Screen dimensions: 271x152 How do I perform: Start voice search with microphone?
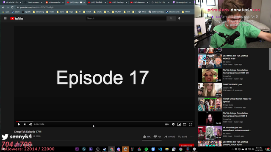click(x=179, y=19)
